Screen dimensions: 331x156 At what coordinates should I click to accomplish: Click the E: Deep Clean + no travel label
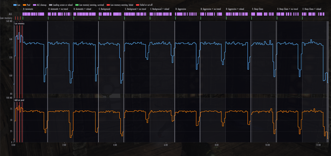[288, 9]
